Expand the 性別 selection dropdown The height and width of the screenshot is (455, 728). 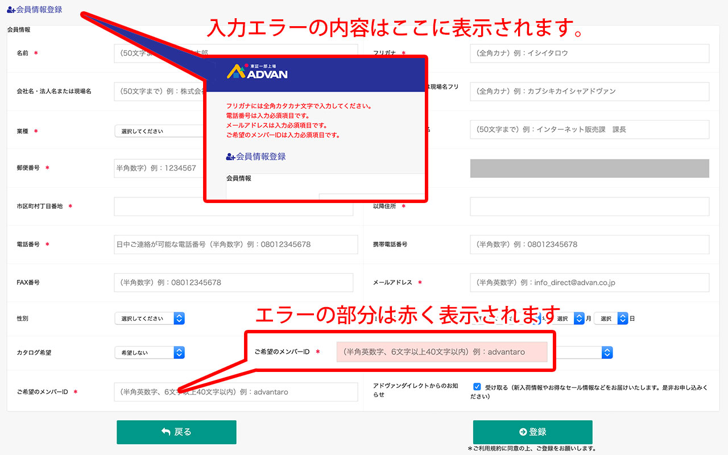tap(150, 318)
